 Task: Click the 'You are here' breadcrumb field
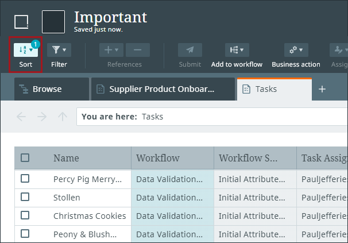[211, 117]
